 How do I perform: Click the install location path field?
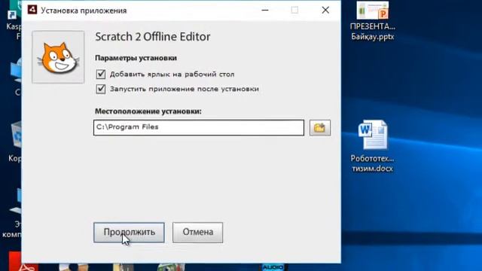[x=199, y=127]
